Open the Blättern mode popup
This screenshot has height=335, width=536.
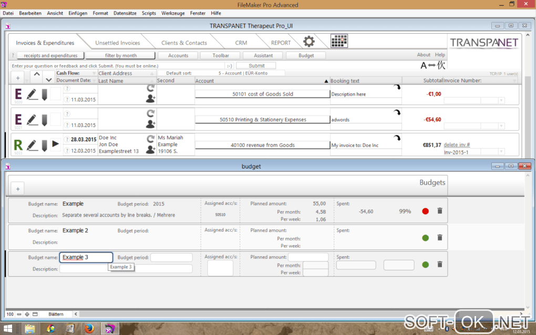[56, 314]
